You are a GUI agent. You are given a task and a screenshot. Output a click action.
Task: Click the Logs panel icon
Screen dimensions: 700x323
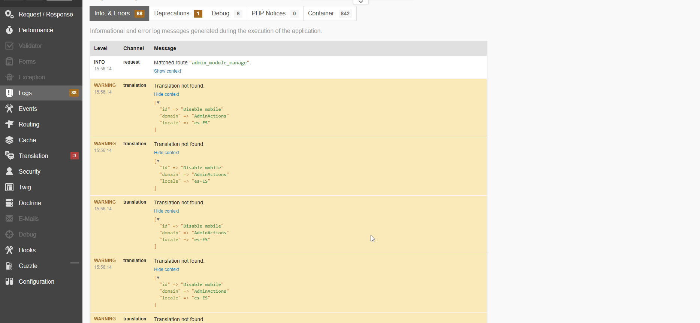[9, 93]
